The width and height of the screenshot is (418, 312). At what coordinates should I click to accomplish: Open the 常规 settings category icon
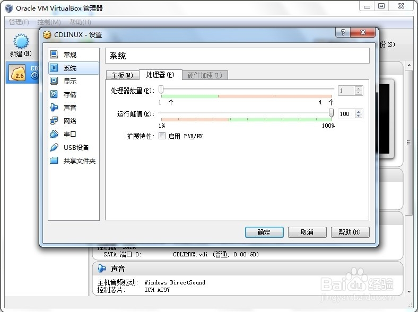(54, 55)
